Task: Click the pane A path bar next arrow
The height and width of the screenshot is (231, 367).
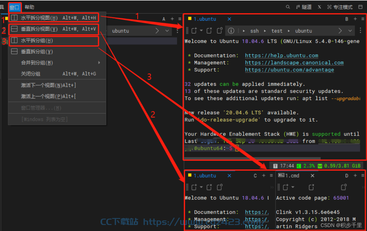Action: [157, 30]
